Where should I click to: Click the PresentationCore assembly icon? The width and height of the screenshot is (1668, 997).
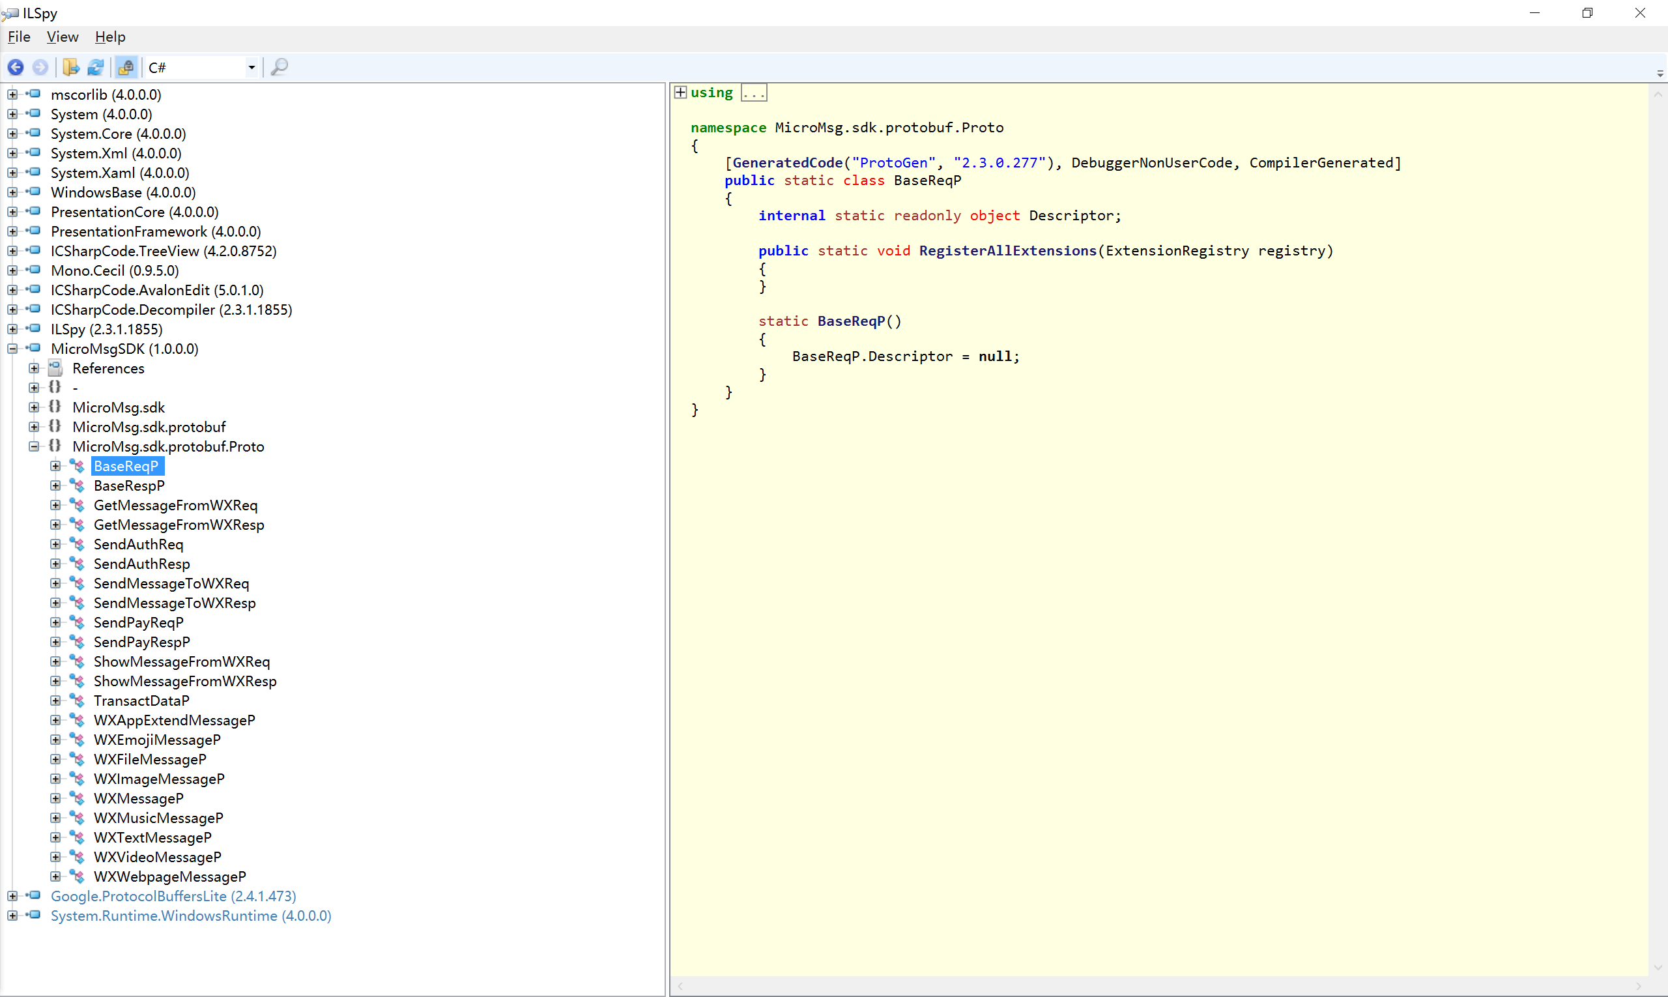(x=34, y=212)
